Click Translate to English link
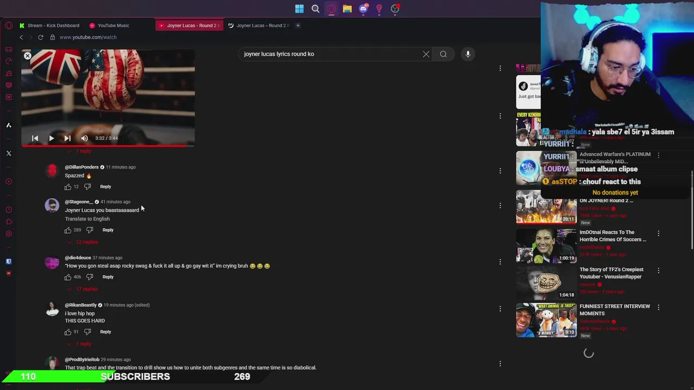The height and width of the screenshot is (390, 694). pyautogui.click(x=87, y=219)
